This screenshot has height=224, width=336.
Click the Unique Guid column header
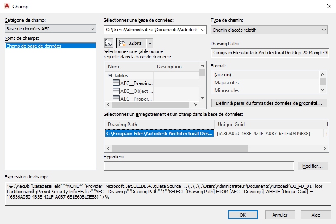[x=269, y=124]
